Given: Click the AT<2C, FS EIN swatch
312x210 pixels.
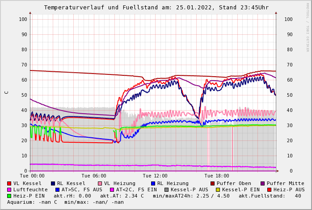Looking at the screenshot, I should click(x=112, y=189).
